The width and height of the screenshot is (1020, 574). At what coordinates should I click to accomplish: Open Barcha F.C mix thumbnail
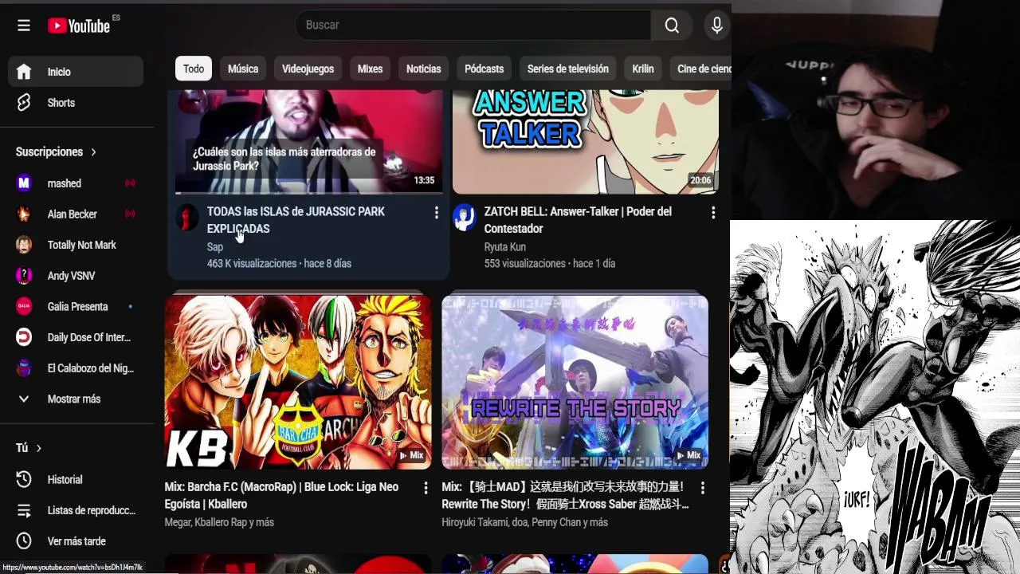coord(298,382)
